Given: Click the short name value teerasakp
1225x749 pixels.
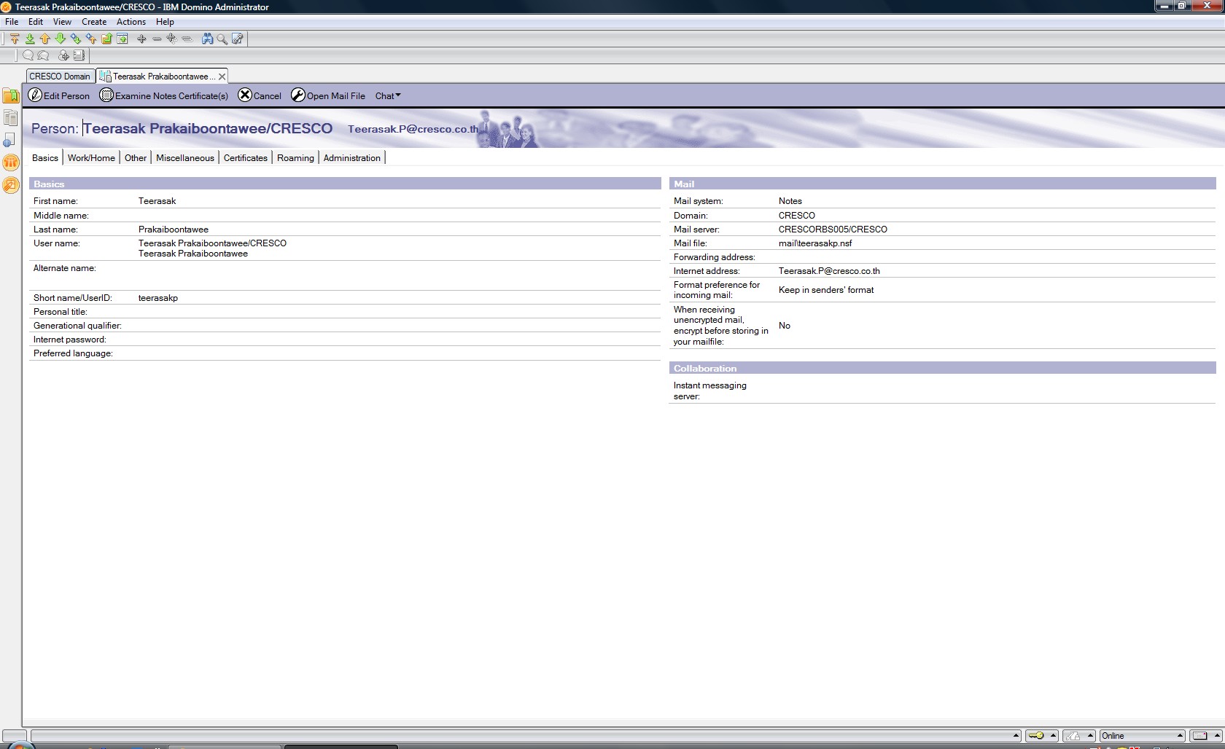Looking at the screenshot, I should click(158, 298).
